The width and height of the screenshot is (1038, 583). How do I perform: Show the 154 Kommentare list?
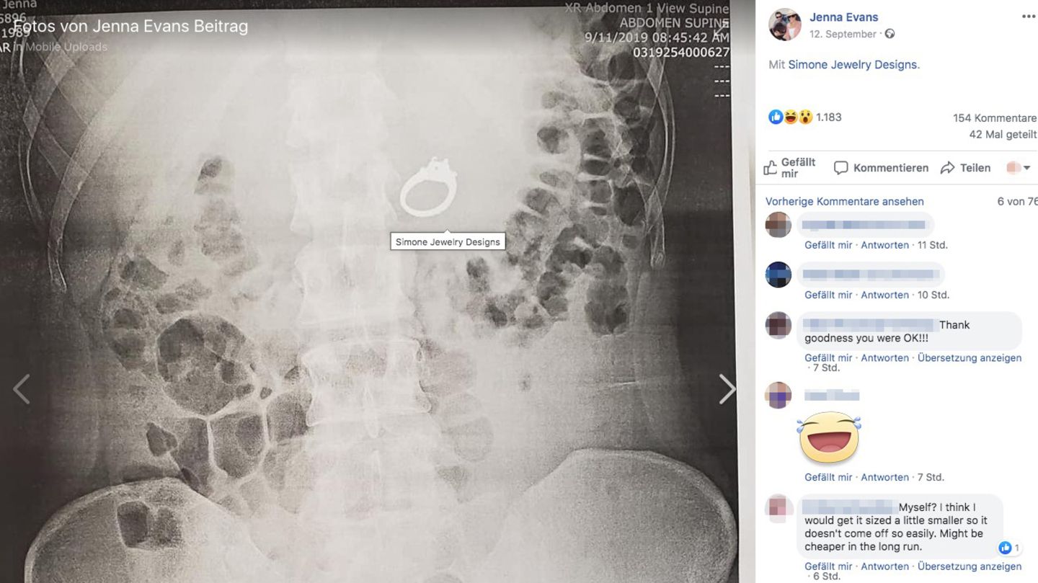tap(994, 118)
